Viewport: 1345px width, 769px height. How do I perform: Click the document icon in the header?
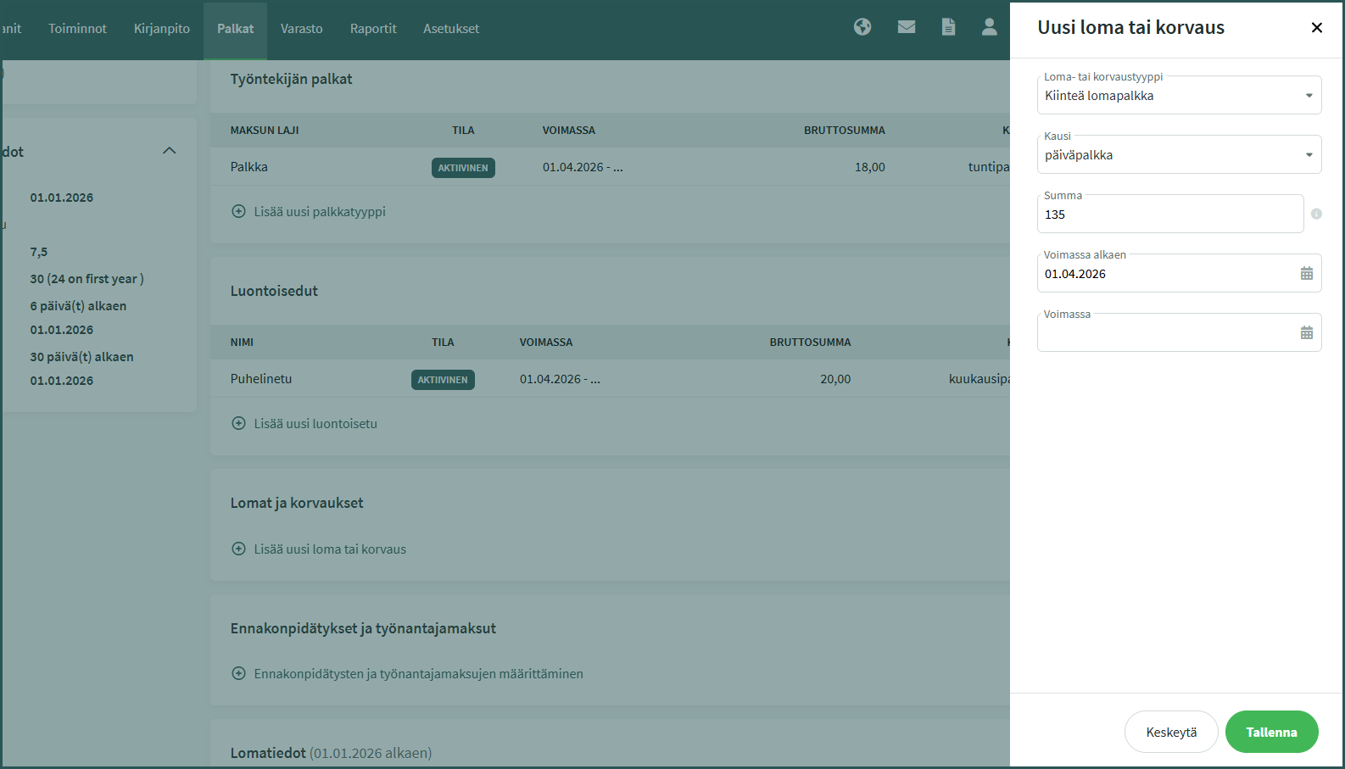(948, 27)
